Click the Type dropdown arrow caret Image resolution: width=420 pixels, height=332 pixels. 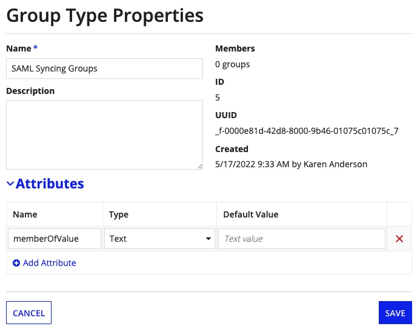[x=208, y=239]
